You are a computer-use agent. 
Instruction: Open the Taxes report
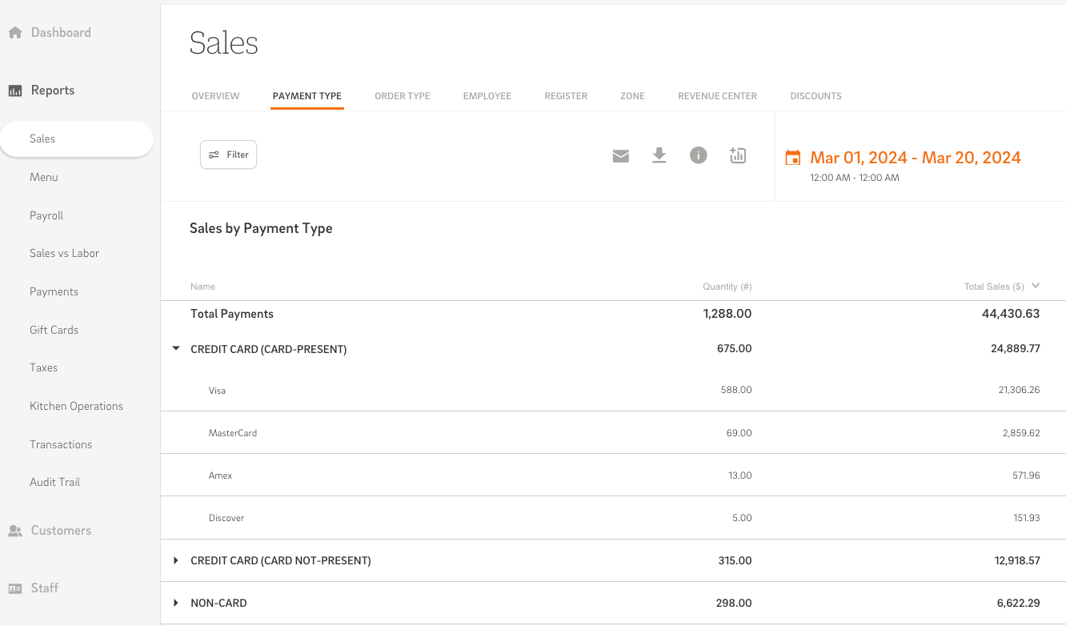44,367
